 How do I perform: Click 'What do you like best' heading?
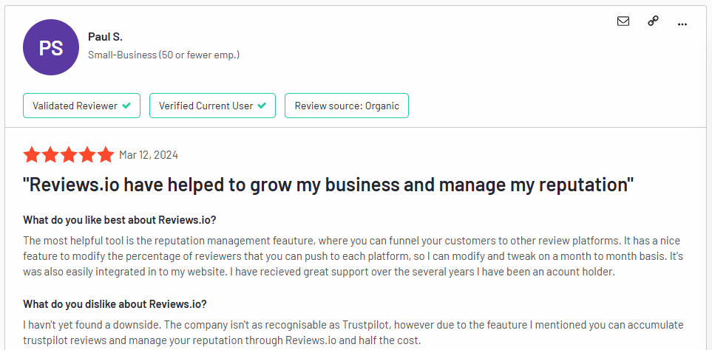click(x=120, y=220)
